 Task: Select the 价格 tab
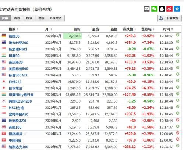(x=5, y=18)
